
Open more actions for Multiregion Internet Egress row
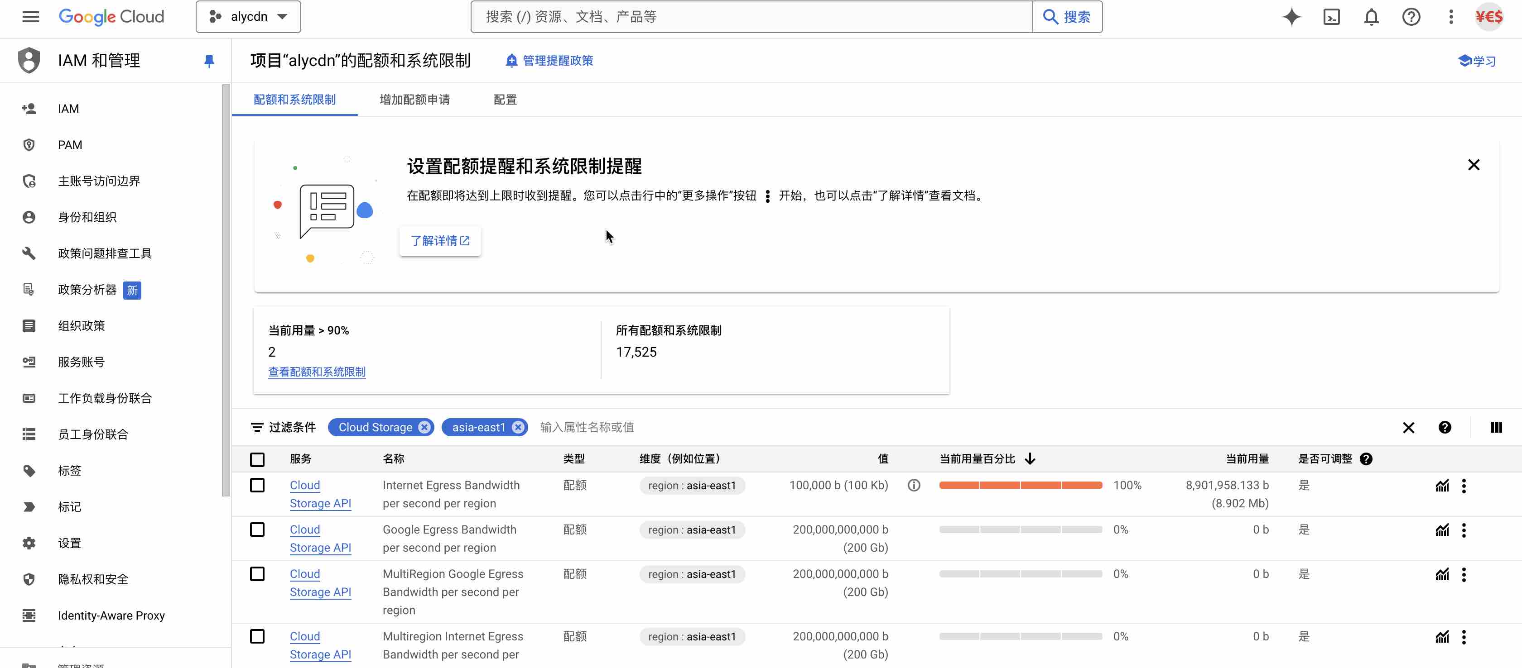[1464, 637]
